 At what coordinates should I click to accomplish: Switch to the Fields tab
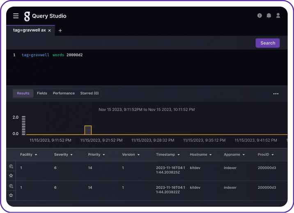click(x=42, y=93)
